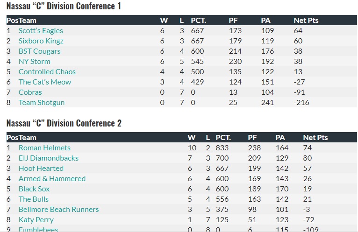This screenshot has width=358, height=232.
Task: Click the Black Sox team link
Action: (34, 189)
